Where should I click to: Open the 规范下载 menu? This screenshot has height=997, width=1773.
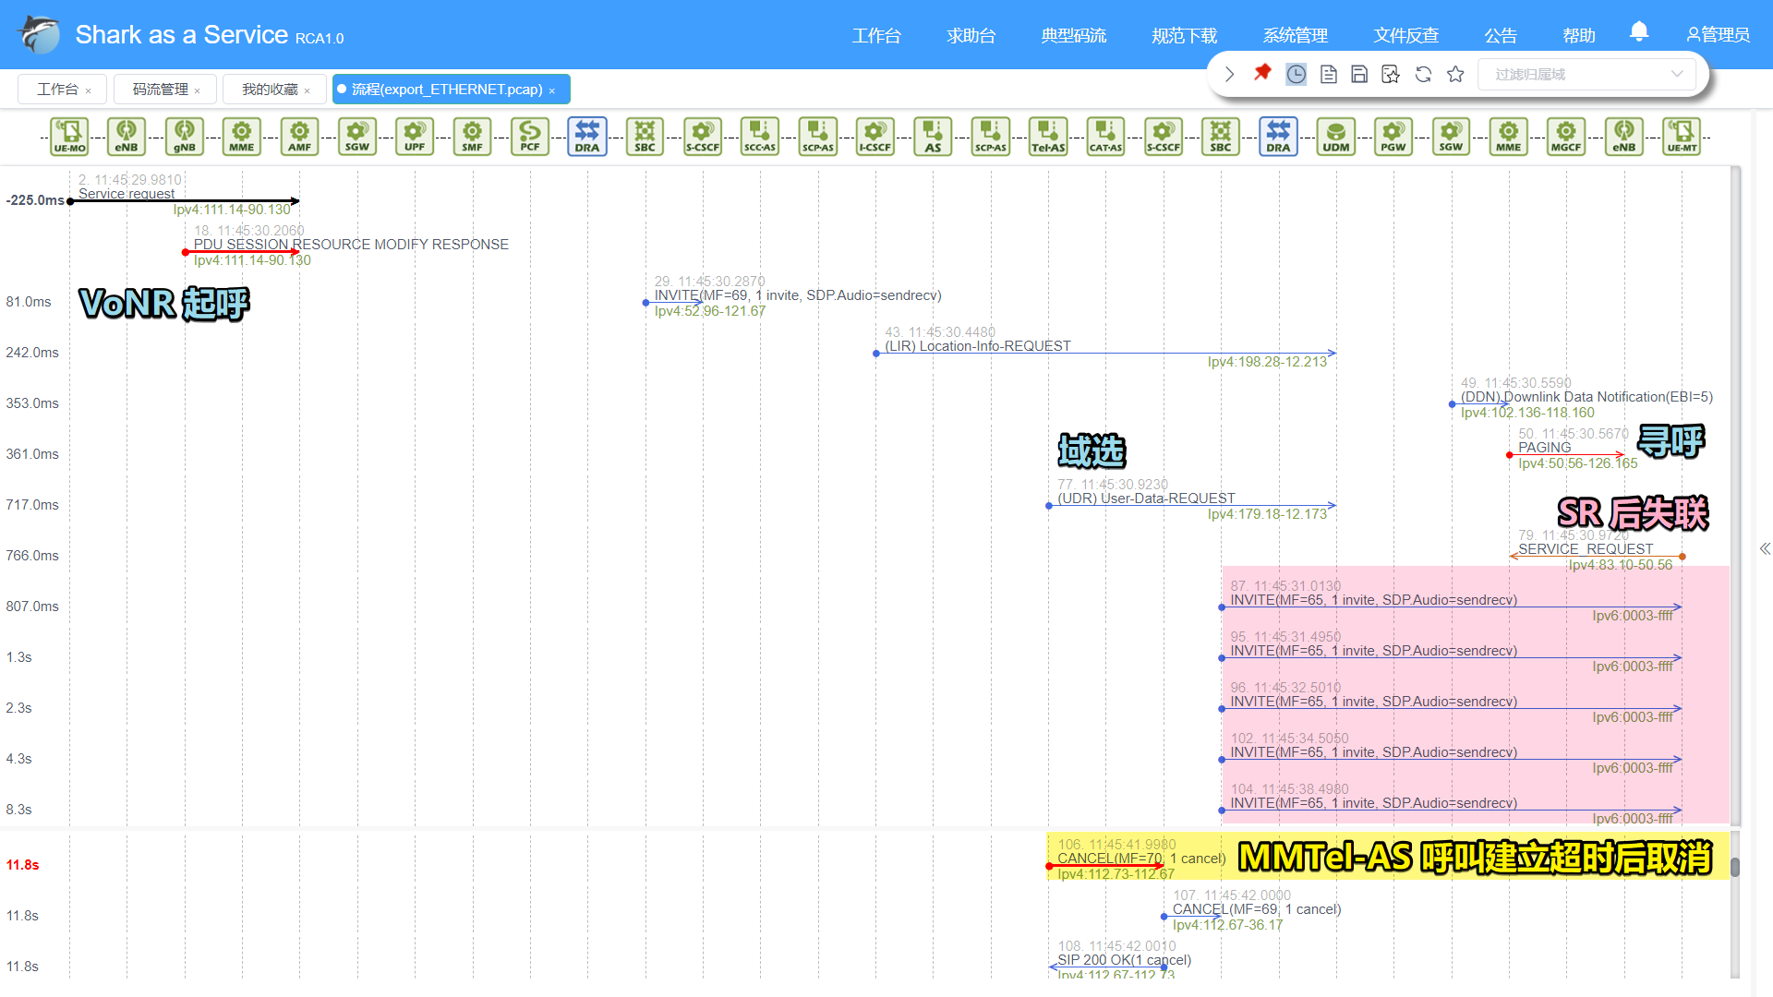tap(1185, 35)
